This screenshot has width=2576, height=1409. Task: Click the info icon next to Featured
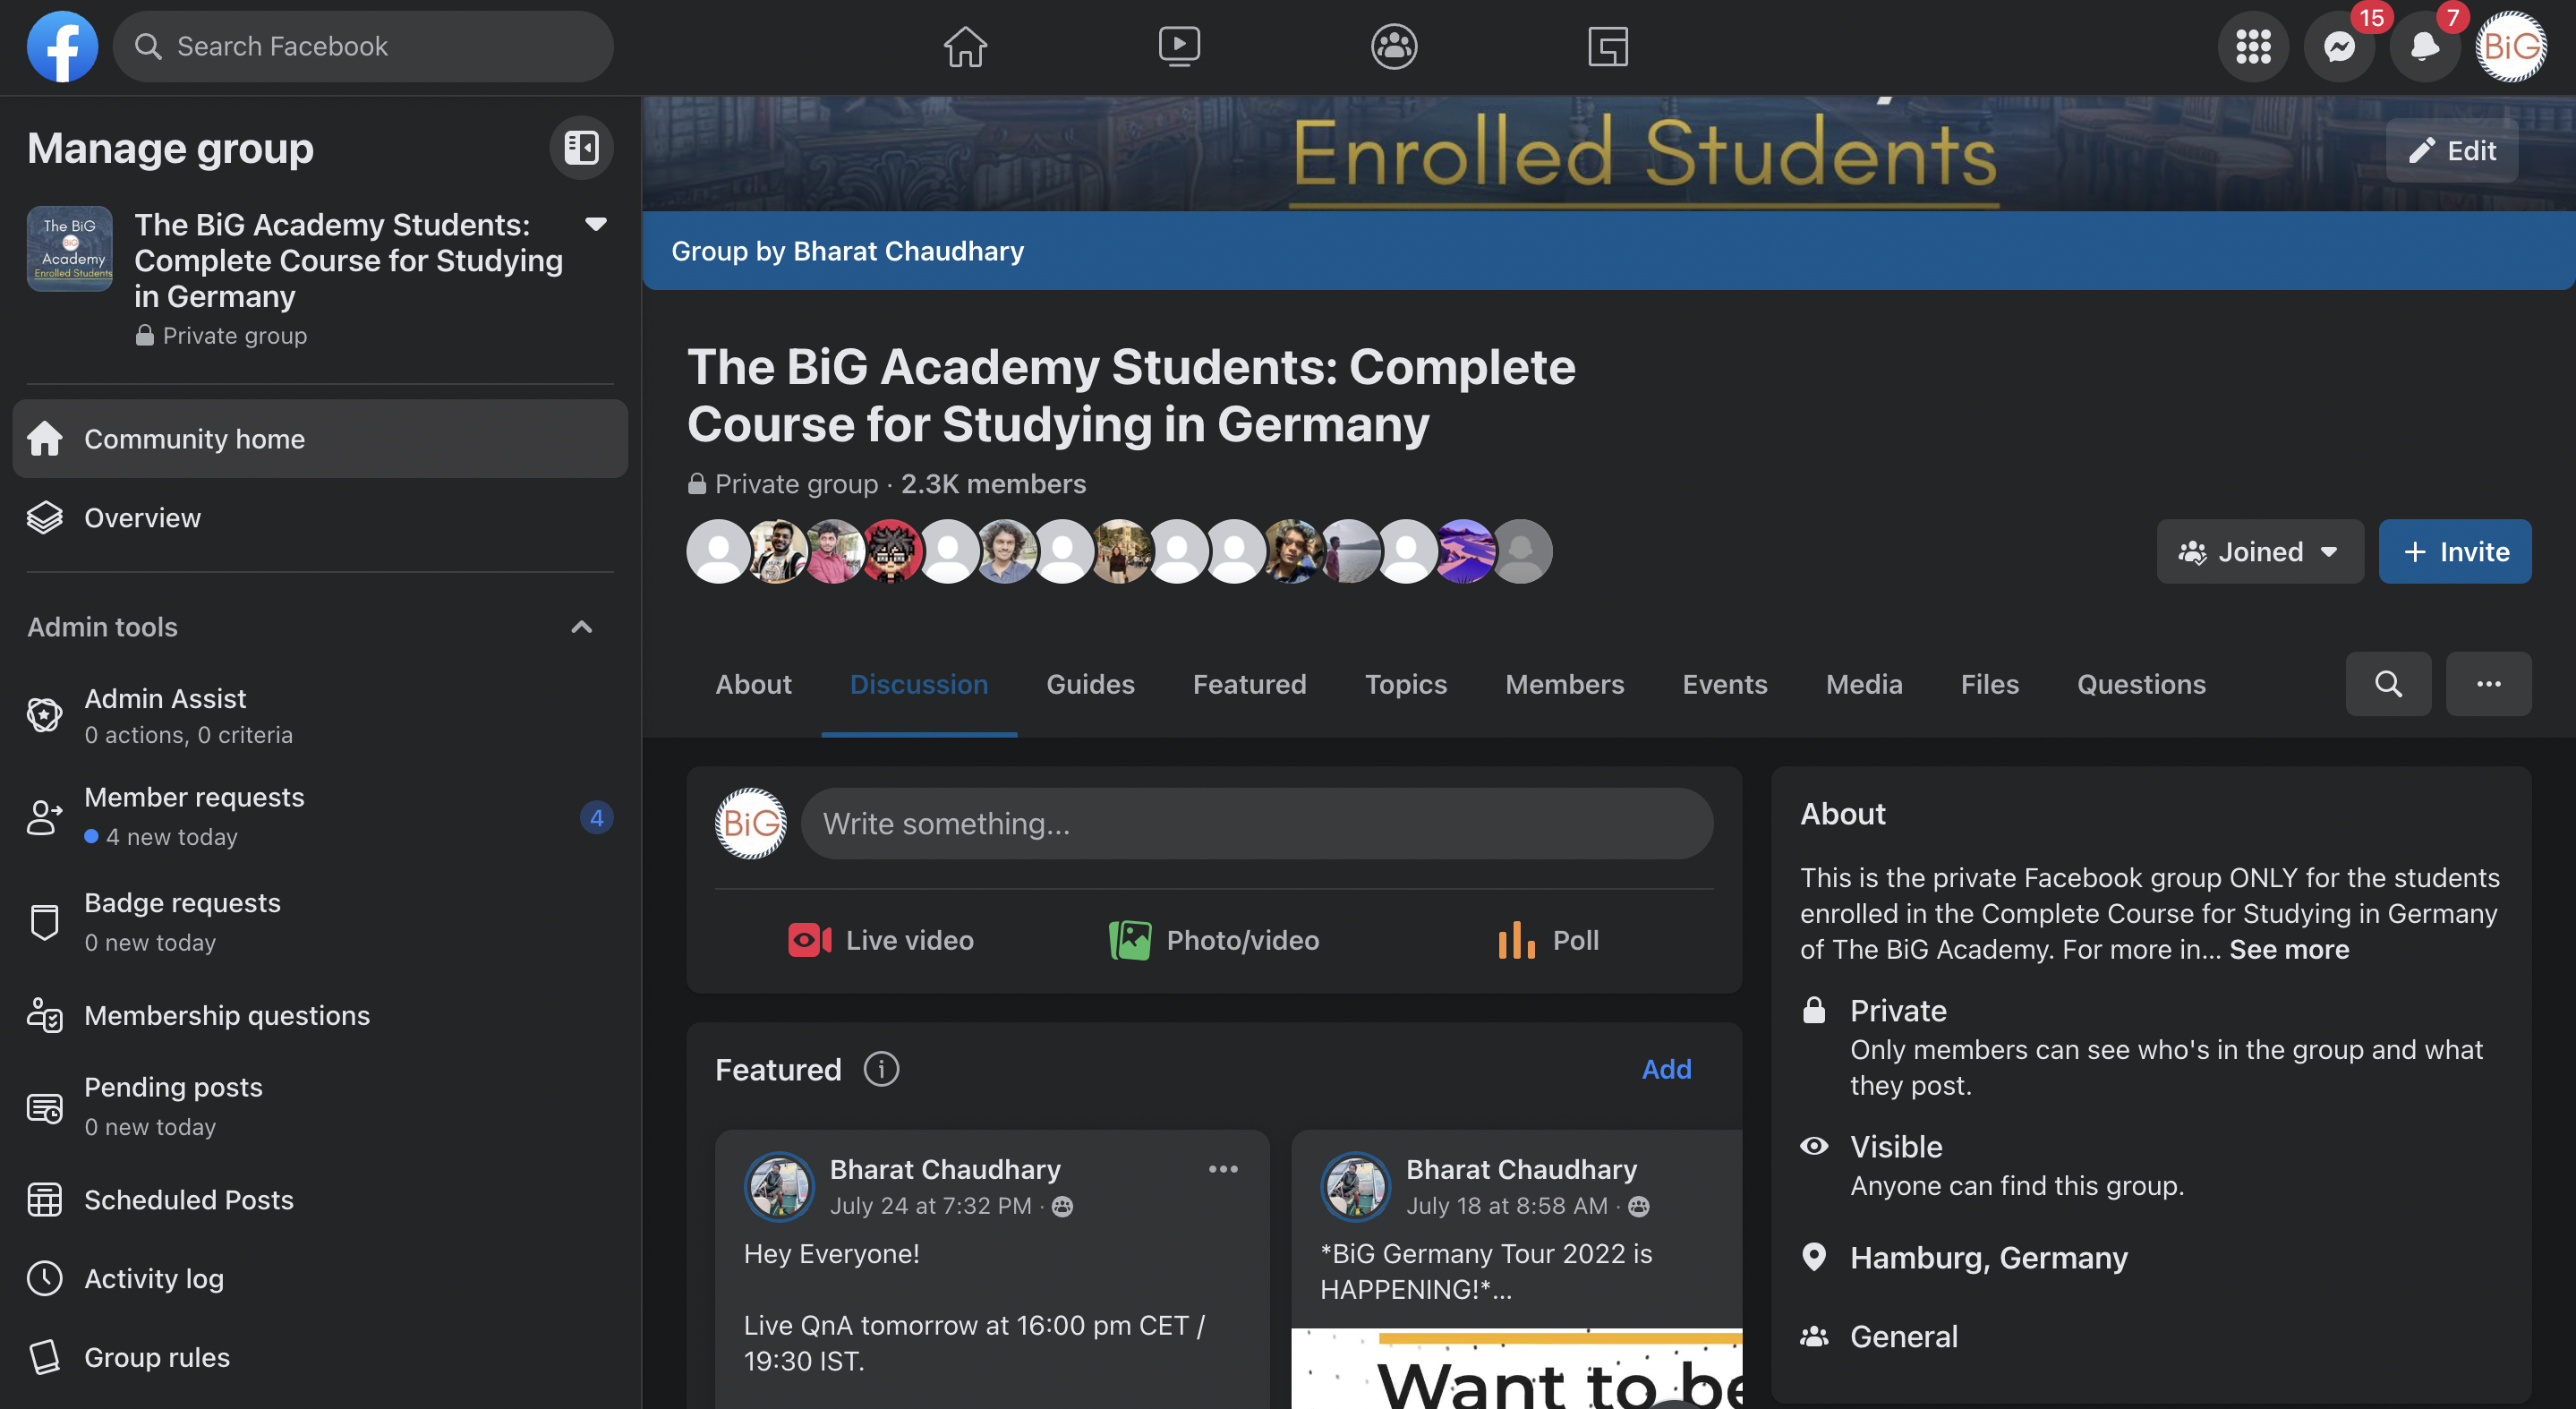click(881, 1069)
